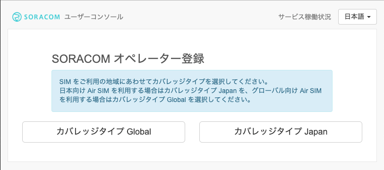Open the 日本語 language dropdown
This screenshot has height=170, width=384.
pos(357,17)
